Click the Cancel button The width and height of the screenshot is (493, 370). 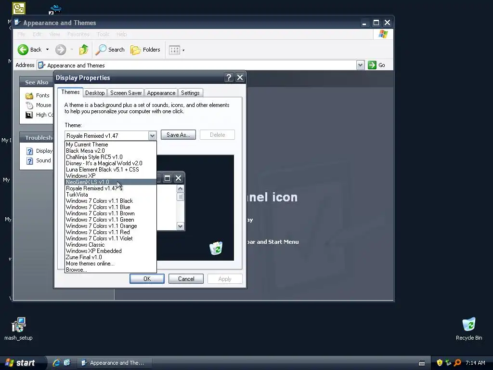186,279
